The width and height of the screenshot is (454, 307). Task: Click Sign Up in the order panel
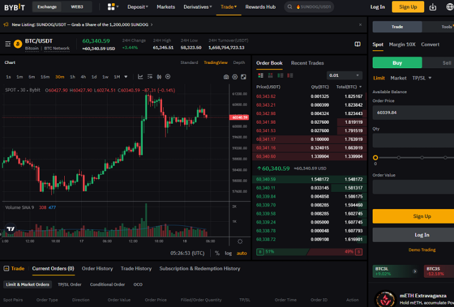(414, 216)
